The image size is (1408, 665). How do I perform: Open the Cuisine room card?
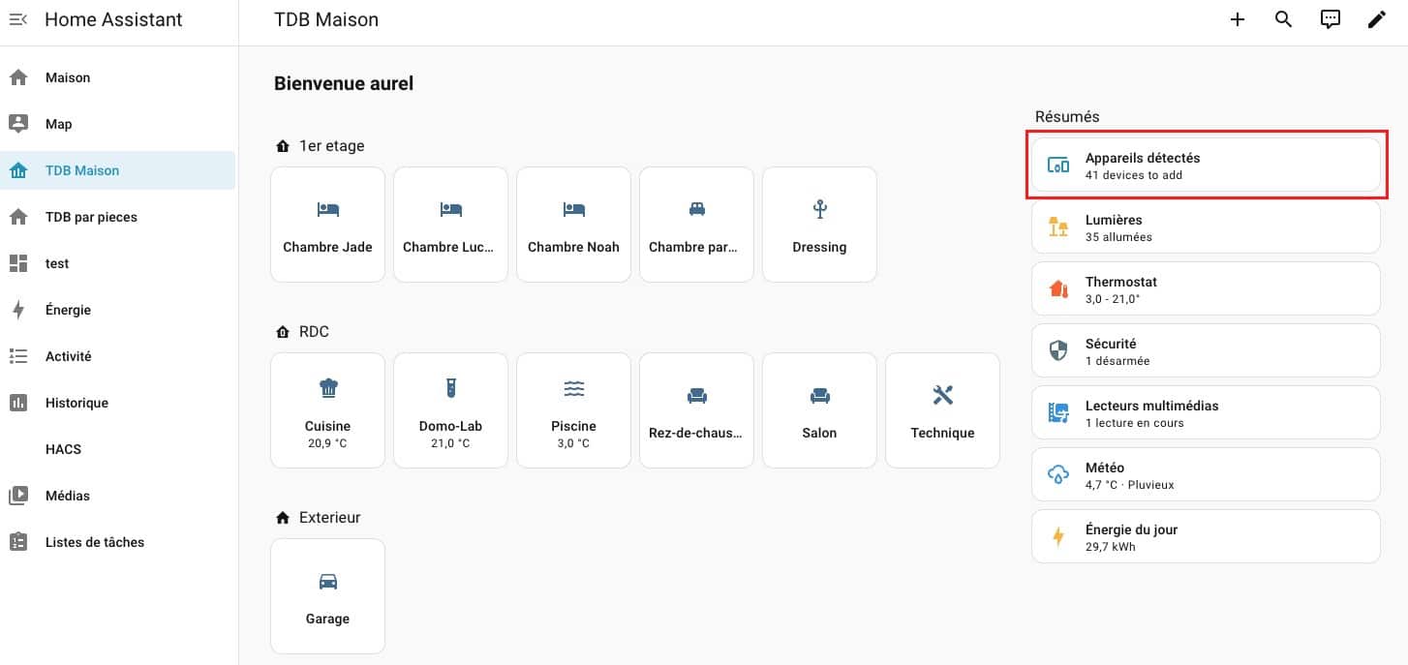coord(327,410)
